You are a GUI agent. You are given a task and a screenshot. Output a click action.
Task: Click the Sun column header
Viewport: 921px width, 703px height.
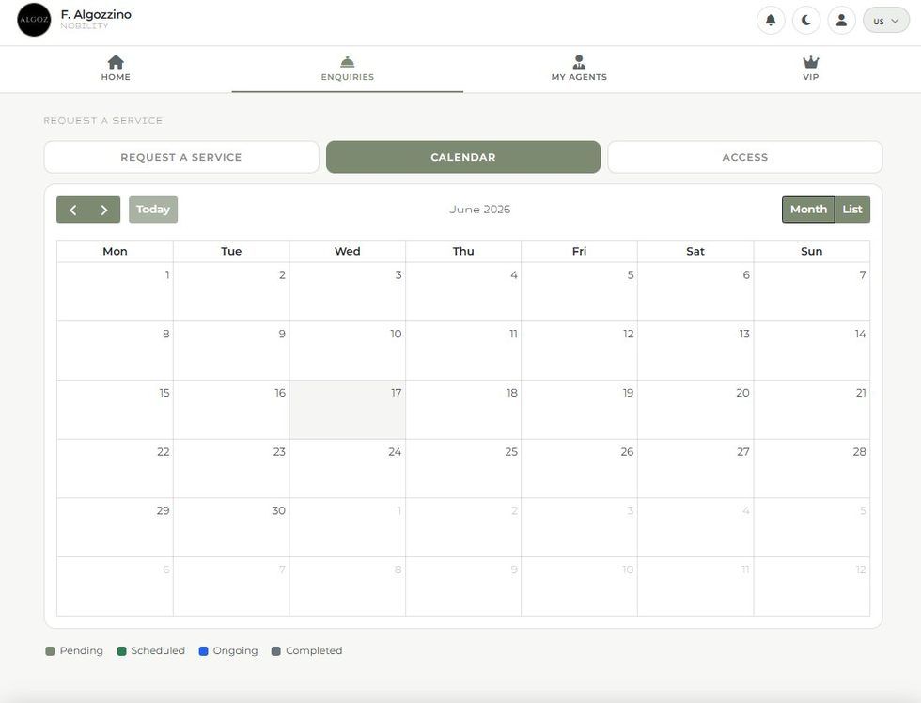click(812, 251)
